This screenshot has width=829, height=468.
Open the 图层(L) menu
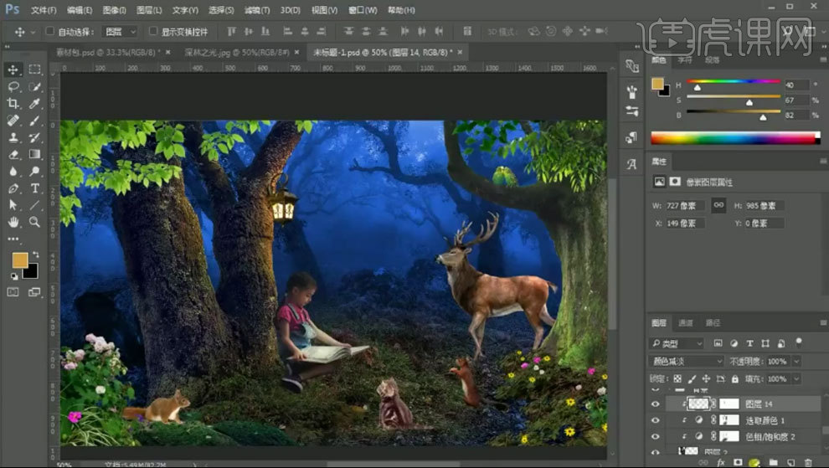coord(148,10)
